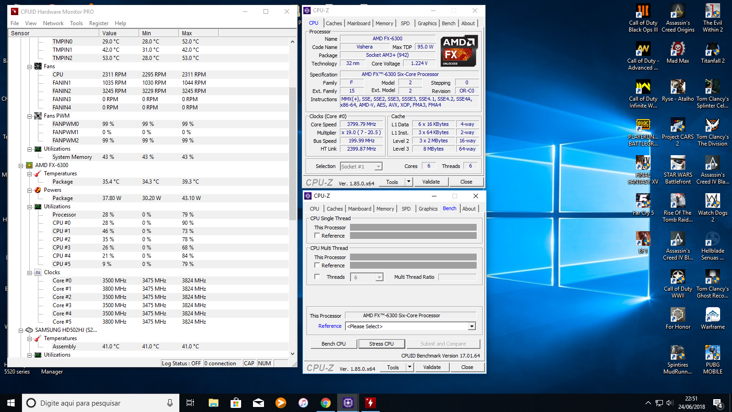Open the Reference <Please Select> dropdown
The height and width of the screenshot is (412, 732).
pos(472,326)
